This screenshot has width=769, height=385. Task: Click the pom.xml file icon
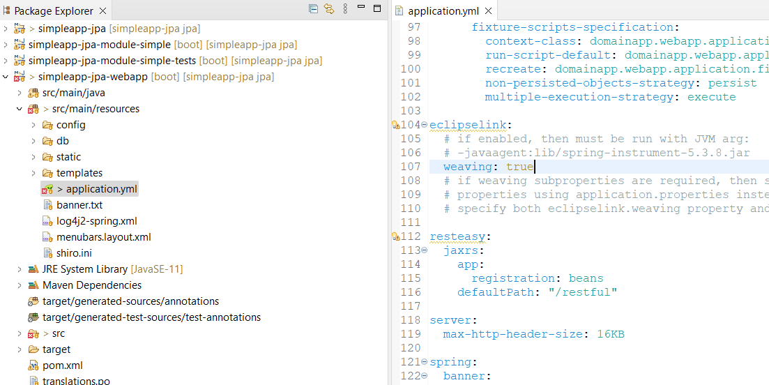(x=33, y=365)
